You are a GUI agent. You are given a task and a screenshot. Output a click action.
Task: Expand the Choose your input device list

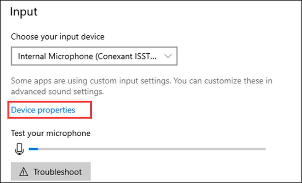94,56
